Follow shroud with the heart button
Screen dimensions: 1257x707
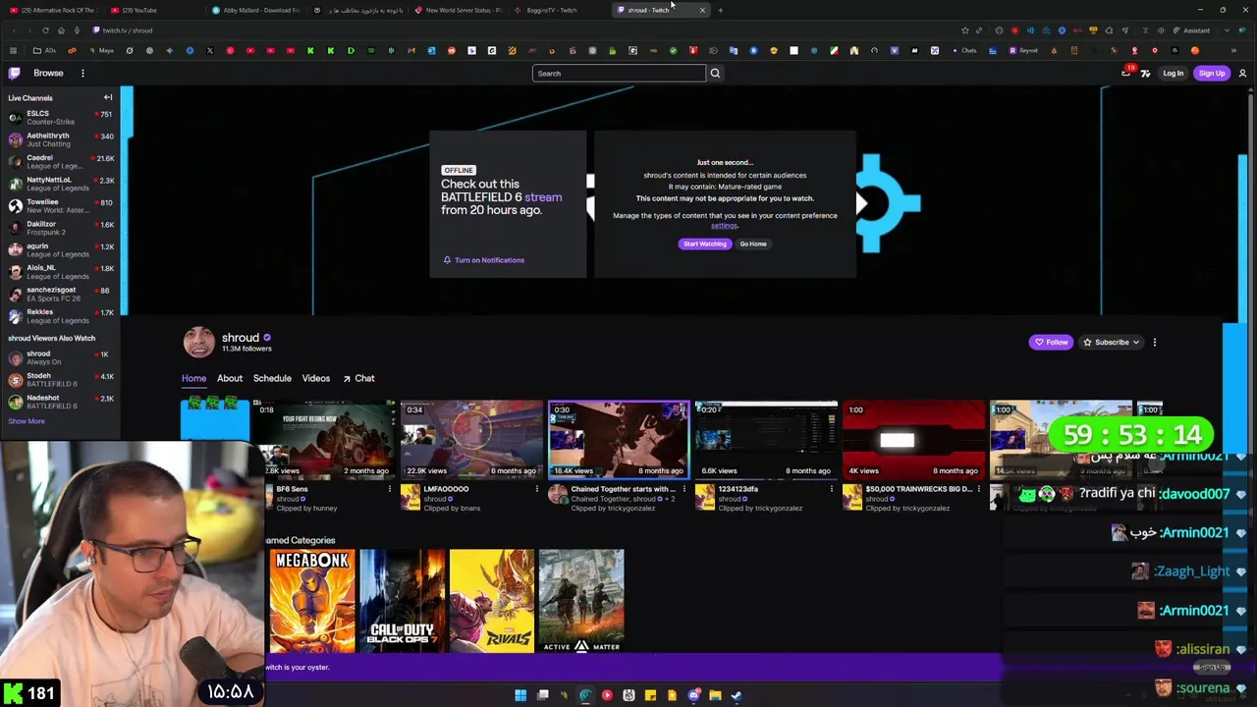click(x=1051, y=342)
